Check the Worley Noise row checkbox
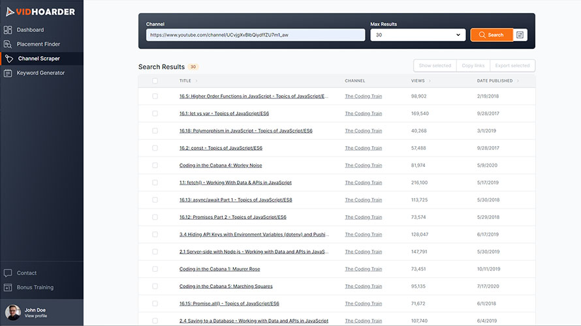The width and height of the screenshot is (581, 326). 155,166
